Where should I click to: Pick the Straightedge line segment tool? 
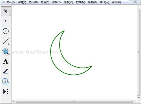(x=6, y=41)
